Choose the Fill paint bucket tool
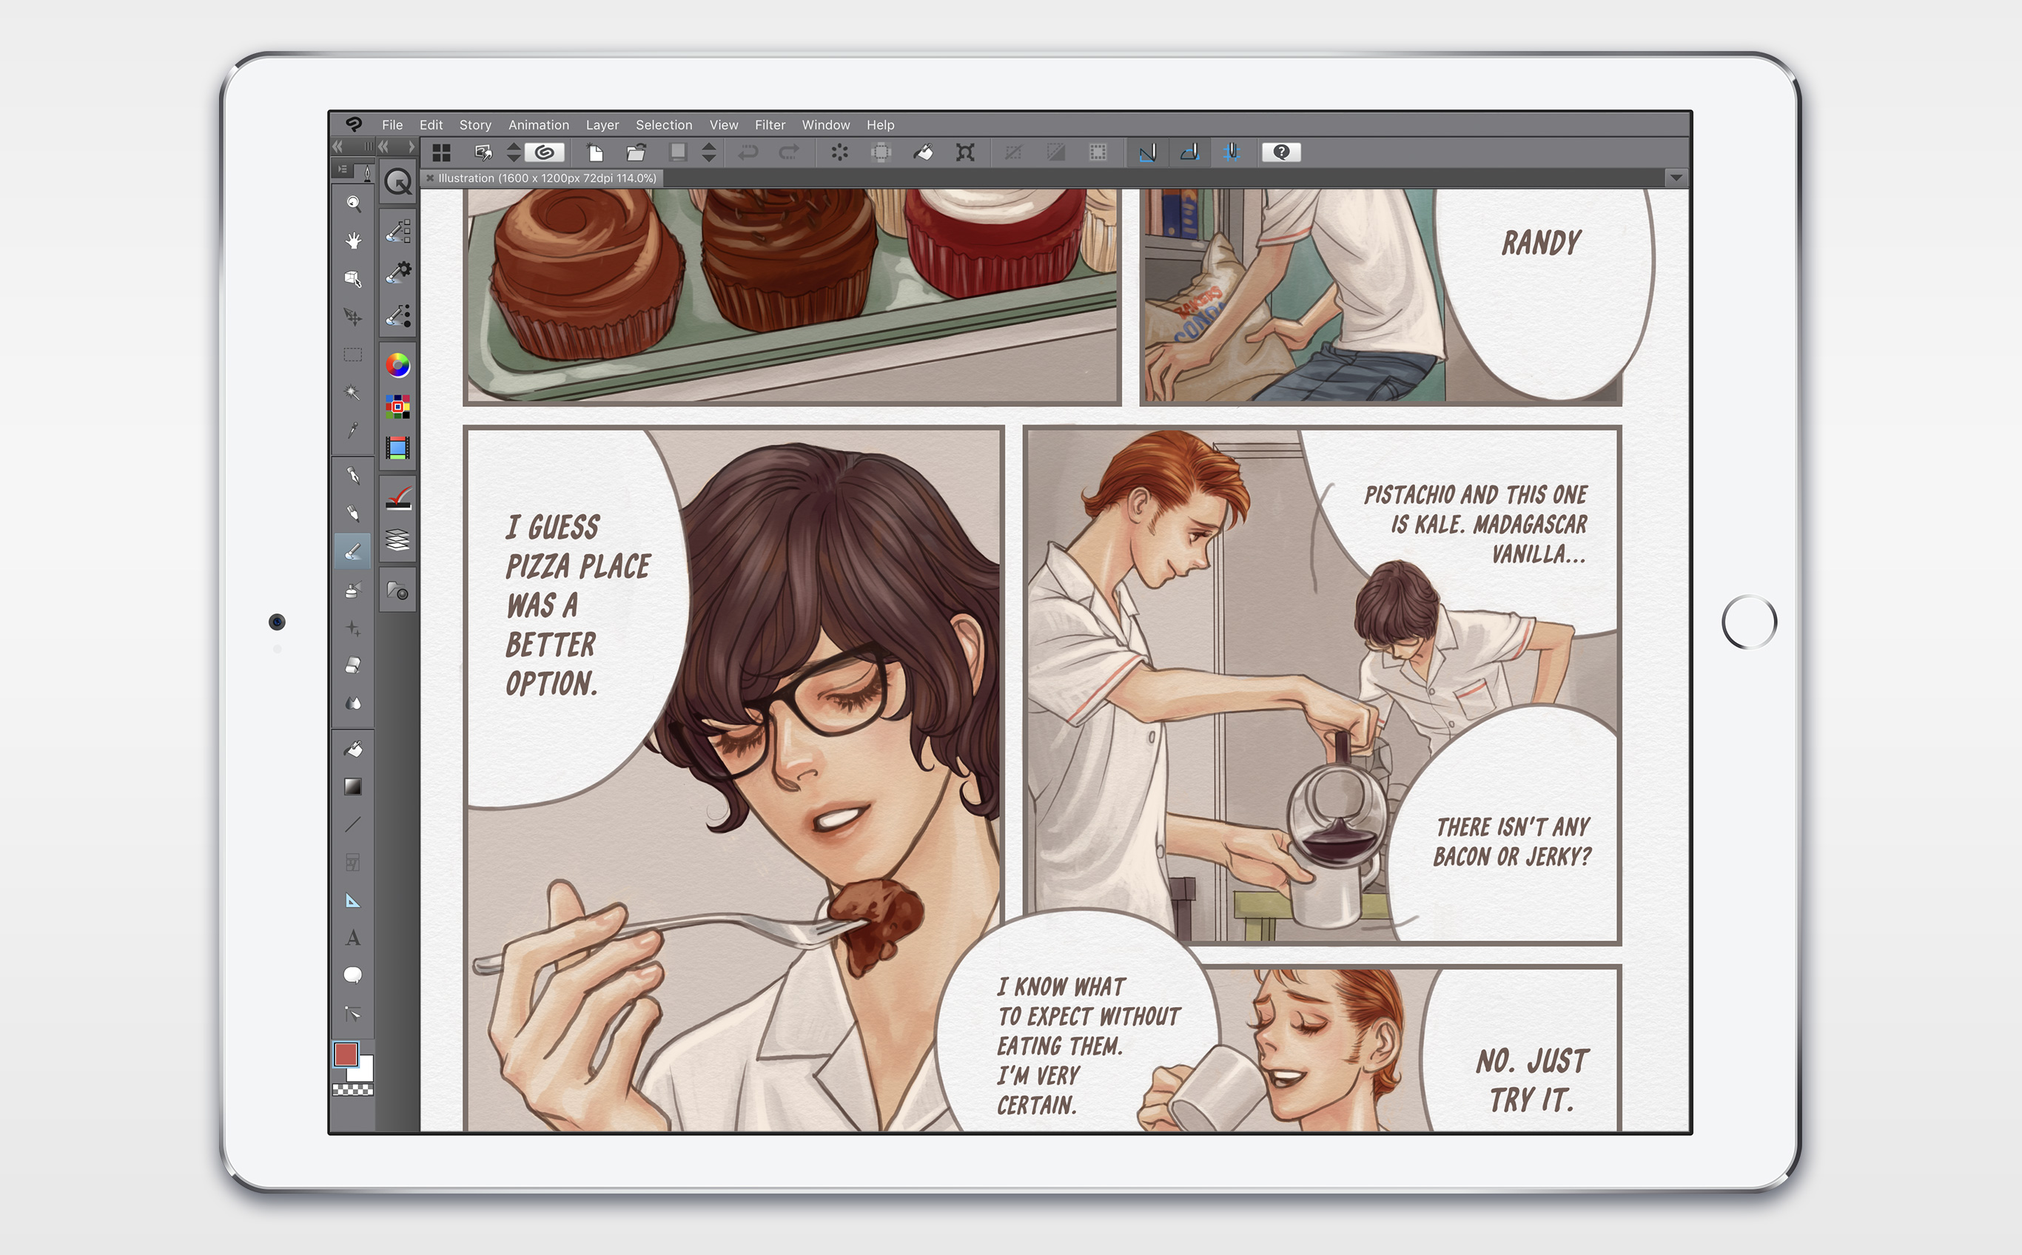The height and width of the screenshot is (1255, 2022). coord(353,750)
